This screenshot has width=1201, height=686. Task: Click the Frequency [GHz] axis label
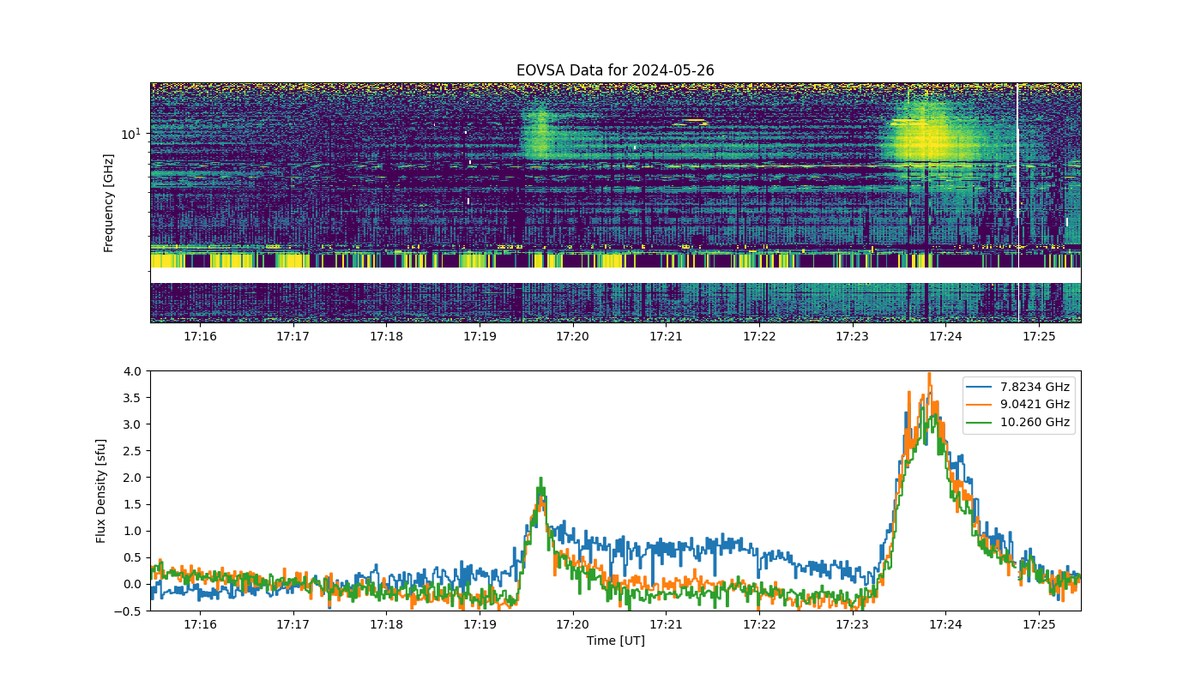click(109, 202)
